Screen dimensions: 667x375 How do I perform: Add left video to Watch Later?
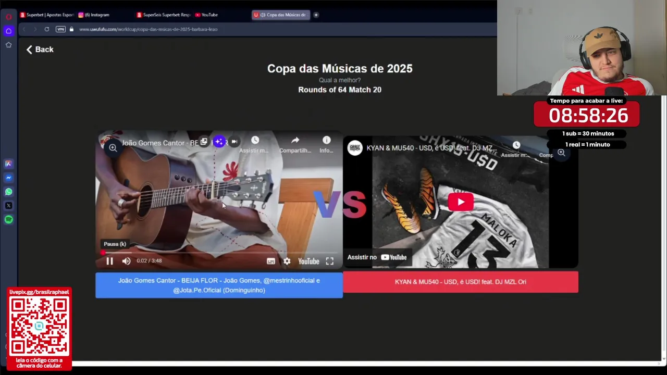pyautogui.click(x=255, y=144)
